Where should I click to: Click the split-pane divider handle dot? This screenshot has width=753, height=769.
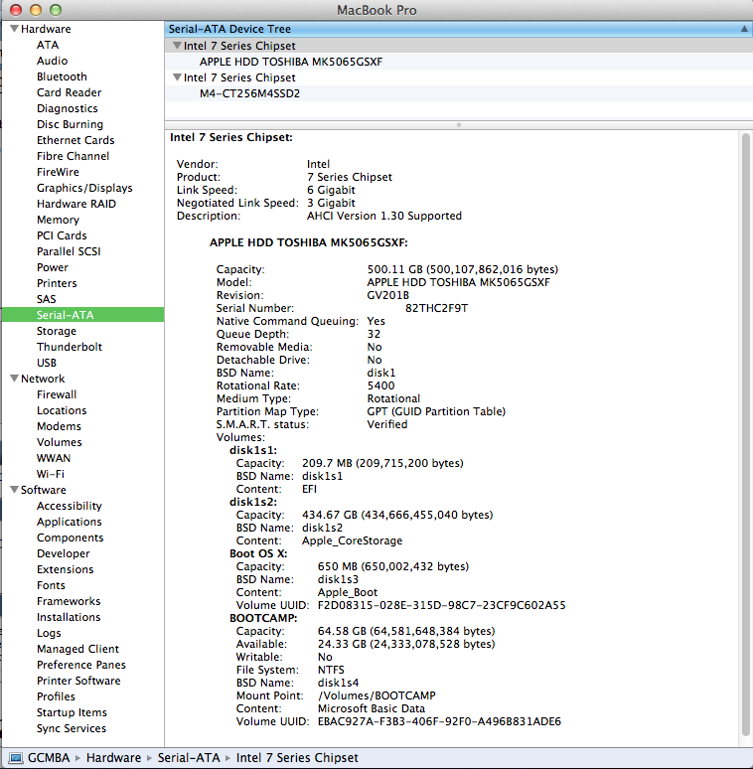459,125
